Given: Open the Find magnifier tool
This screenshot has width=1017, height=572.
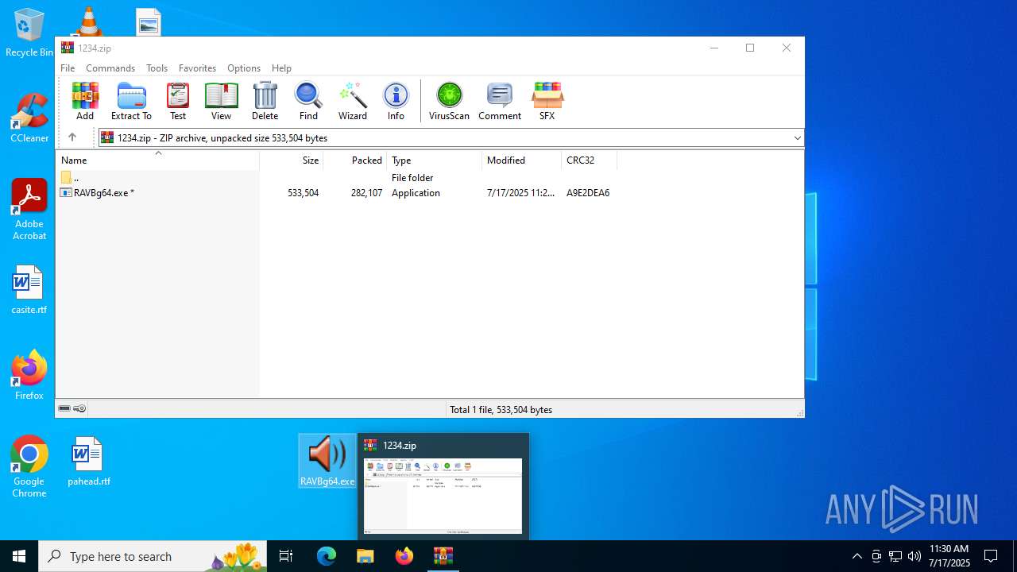Looking at the screenshot, I should coord(308,101).
